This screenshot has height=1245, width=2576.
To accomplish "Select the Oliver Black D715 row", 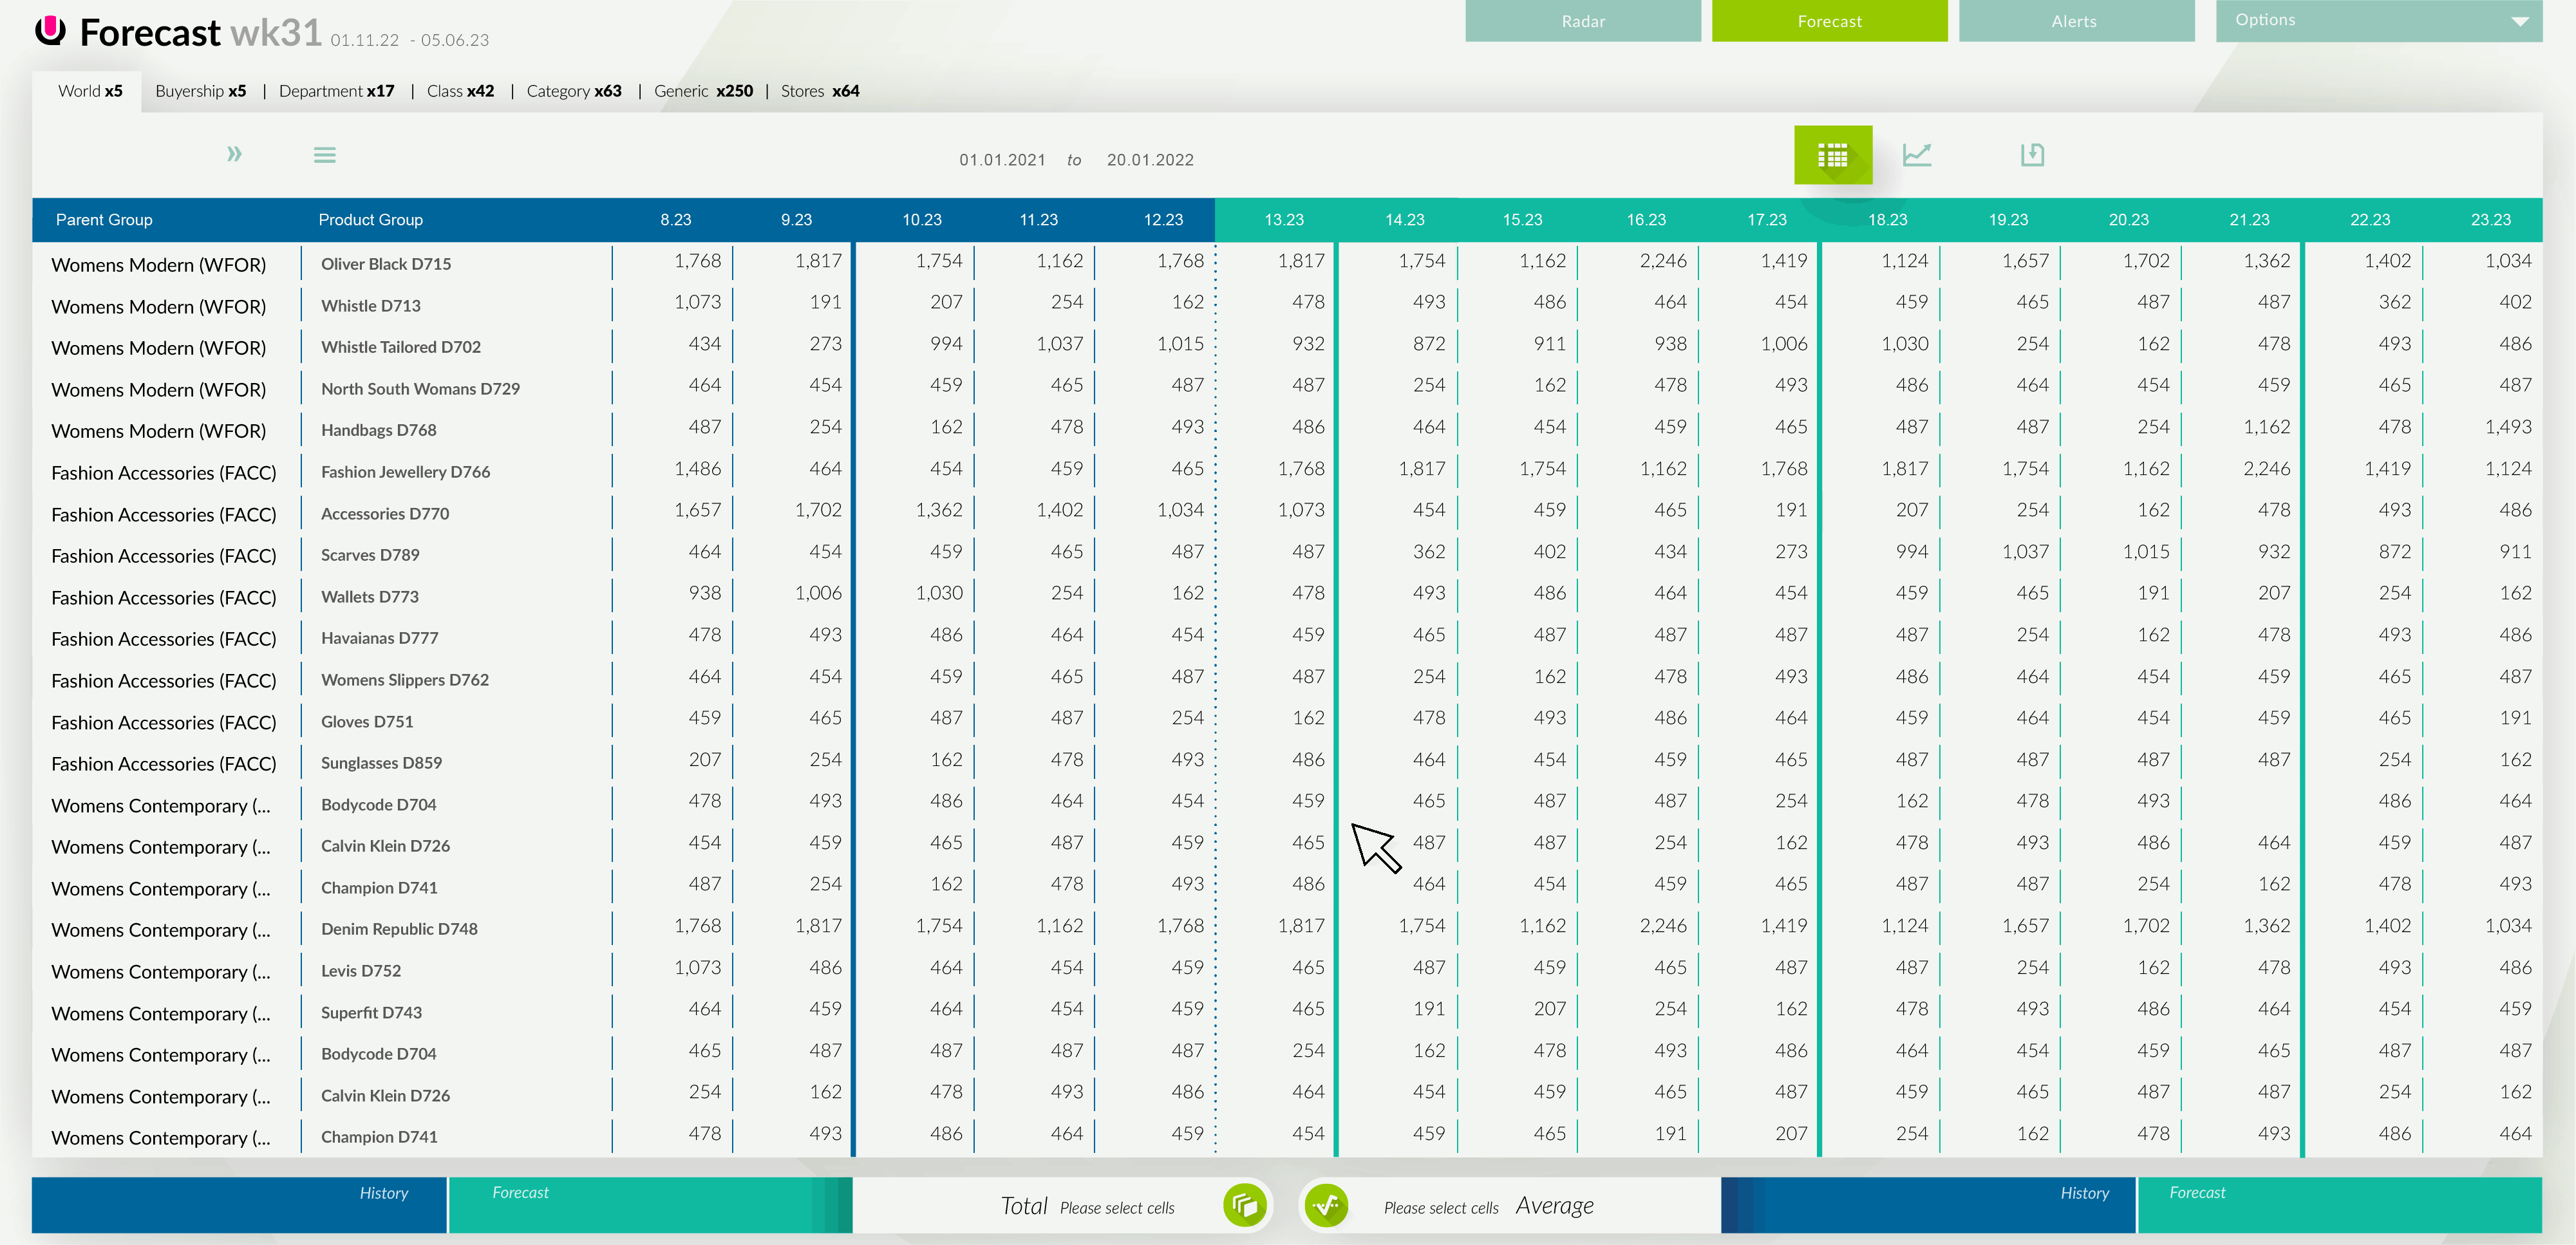I will [386, 264].
